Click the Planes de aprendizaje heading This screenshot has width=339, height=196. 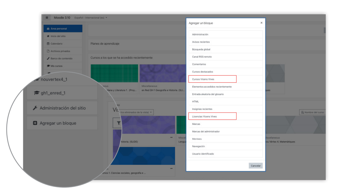point(105,44)
